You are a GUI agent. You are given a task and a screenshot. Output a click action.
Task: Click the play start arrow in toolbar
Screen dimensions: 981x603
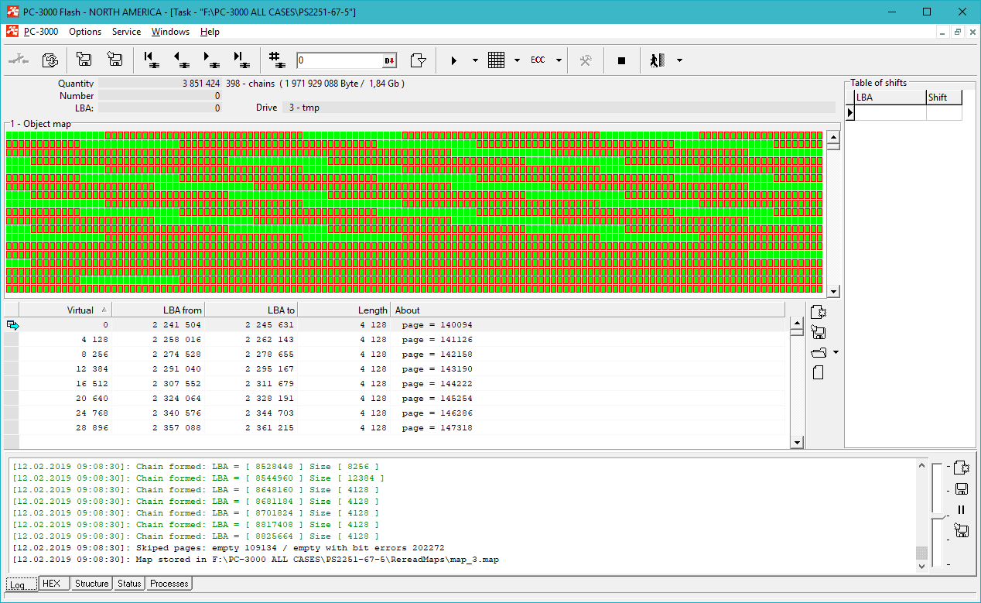(454, 60)
